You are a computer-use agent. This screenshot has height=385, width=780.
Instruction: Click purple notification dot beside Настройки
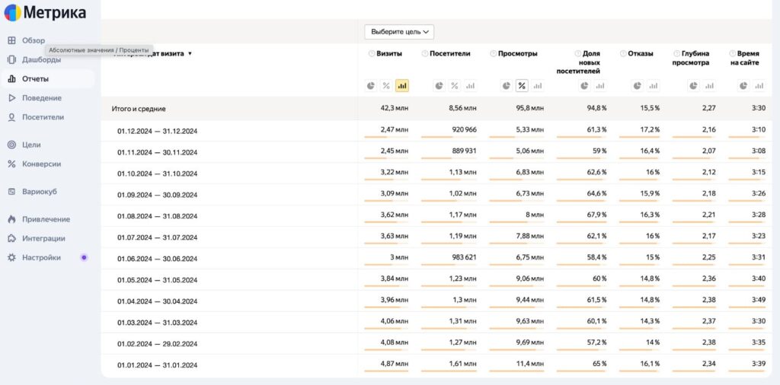[84, 257]
